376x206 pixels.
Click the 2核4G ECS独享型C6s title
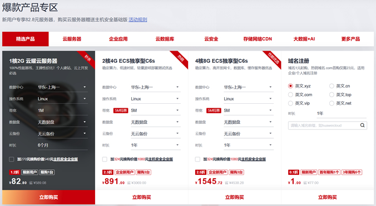tap(128, 61)
